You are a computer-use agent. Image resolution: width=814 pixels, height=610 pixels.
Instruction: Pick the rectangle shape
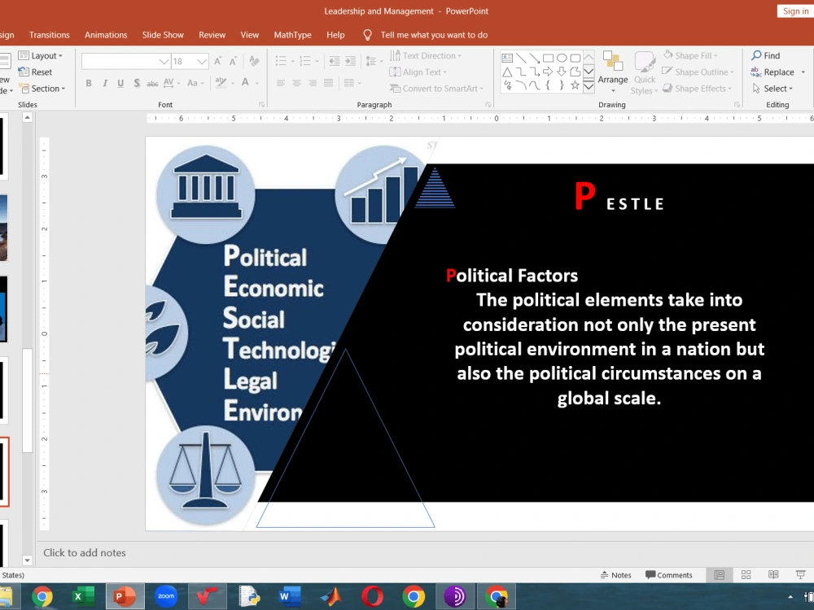548,58
